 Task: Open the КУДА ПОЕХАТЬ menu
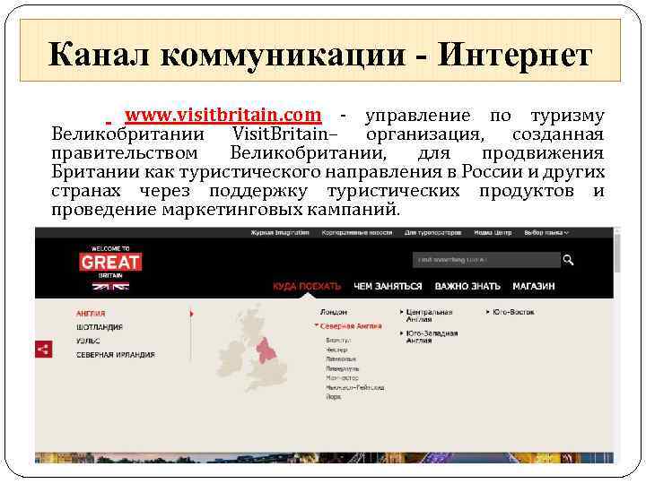[307, 286]
